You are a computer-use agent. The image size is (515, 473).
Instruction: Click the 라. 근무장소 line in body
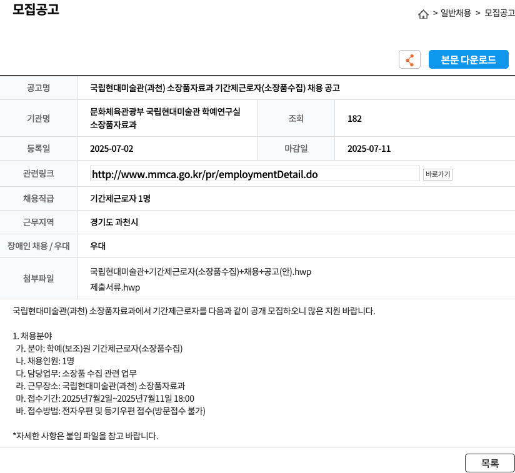(101, 386)
